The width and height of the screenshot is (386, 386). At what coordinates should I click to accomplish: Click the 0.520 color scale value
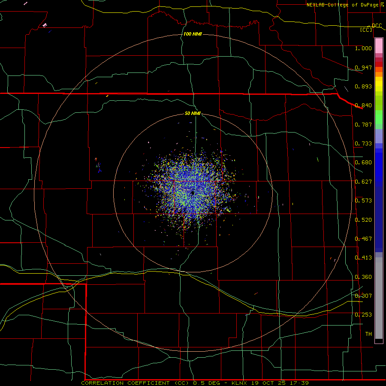point(363,220)
